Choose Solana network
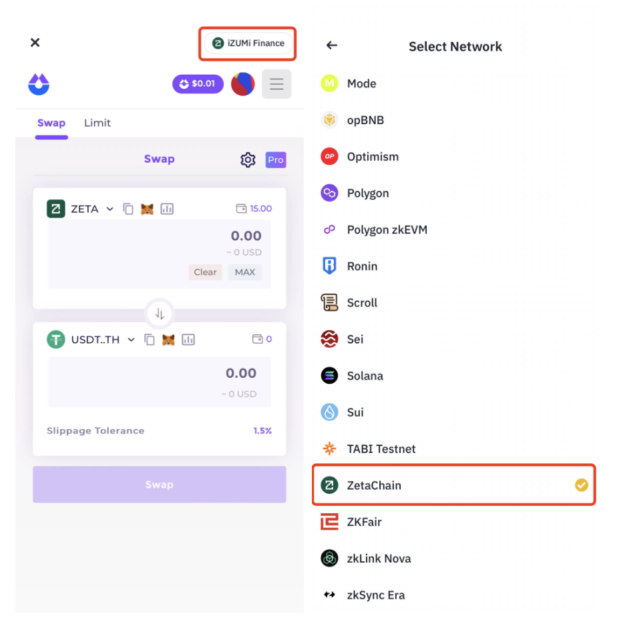The height and width of the screenshot is (618, 621). click(x=365, y=376)
